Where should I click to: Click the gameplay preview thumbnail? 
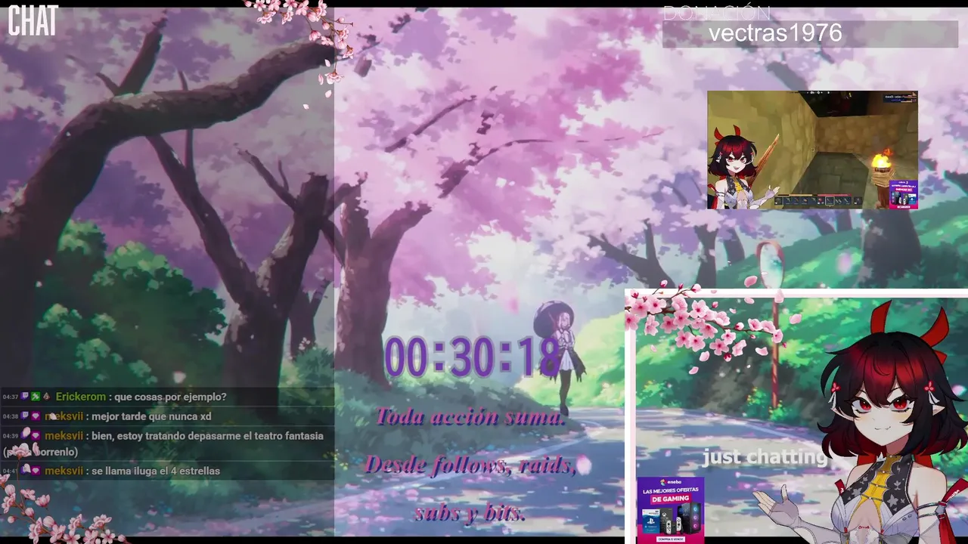point(812,150)
